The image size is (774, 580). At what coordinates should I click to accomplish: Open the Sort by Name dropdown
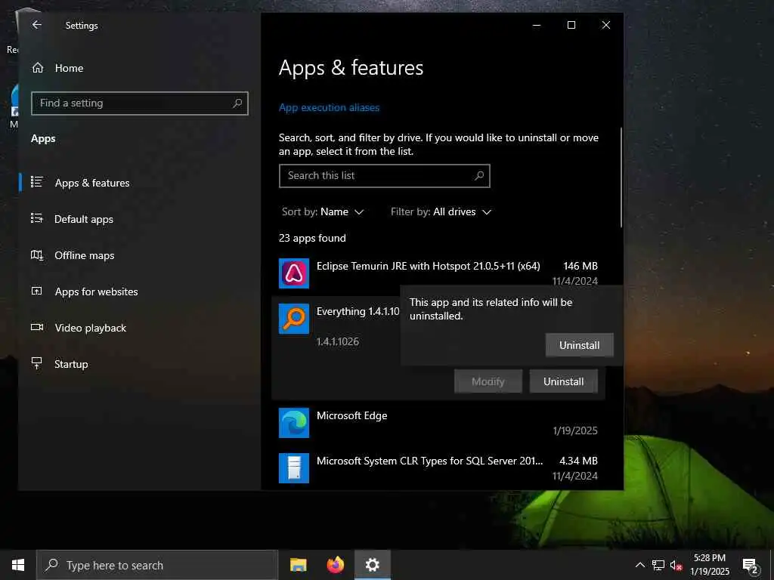coord(323,212)
